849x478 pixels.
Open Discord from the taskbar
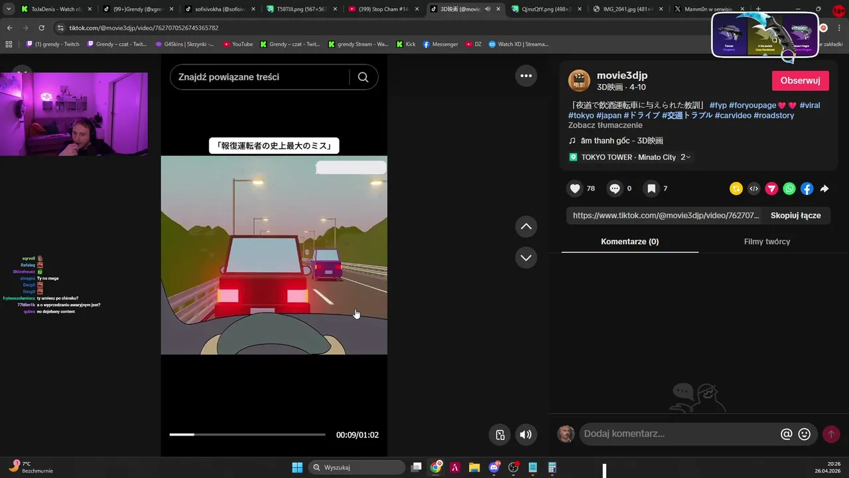pyautogui.click(x=494, y=467)
